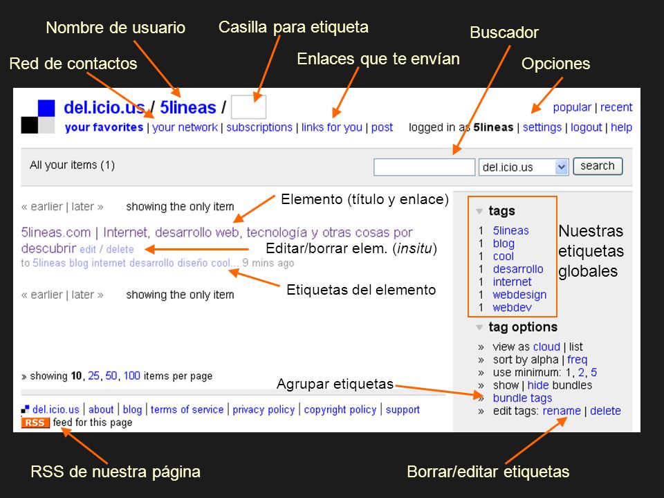Click the internet tag under the bookmark
664x498 pixels.
click(109, 263)
